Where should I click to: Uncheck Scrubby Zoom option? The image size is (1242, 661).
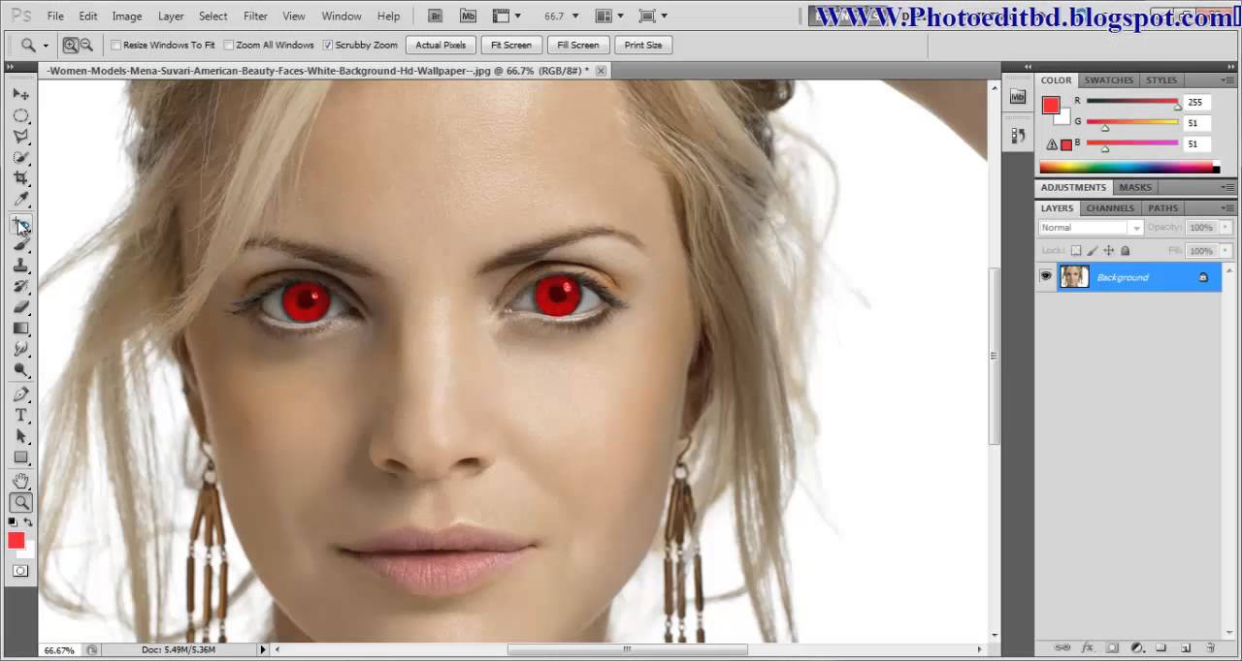[x=328, y=46]
